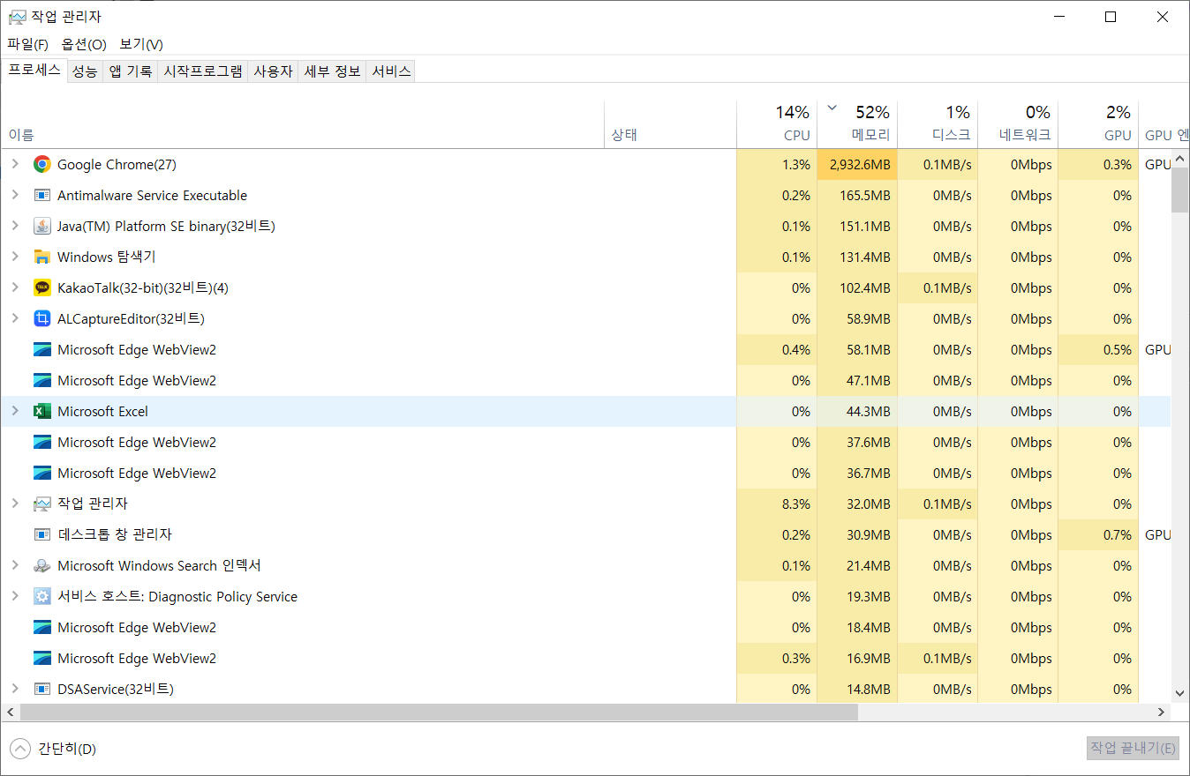The width and height of the screenshot is (1190, 776).
Task: Switch to the 성능 tab
Action: 85,71
